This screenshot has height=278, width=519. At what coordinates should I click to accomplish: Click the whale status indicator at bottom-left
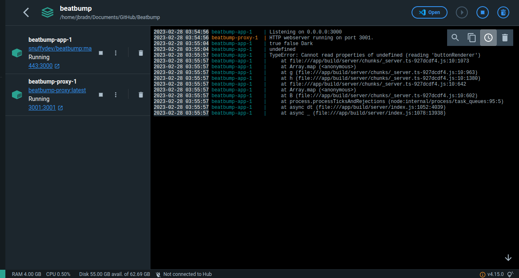(2, 274)
